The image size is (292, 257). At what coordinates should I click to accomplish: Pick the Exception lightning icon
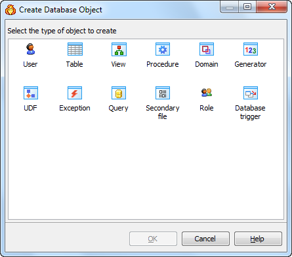[75, 93]
